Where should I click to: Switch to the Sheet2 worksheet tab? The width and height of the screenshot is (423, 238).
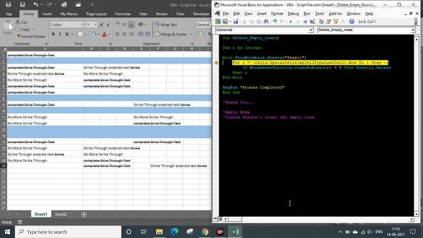61,214
